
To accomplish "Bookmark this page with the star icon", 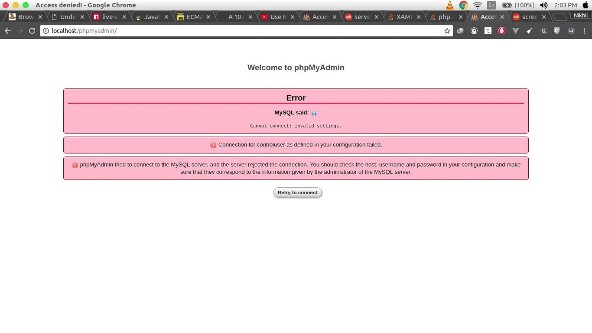I will coord(447,31).
